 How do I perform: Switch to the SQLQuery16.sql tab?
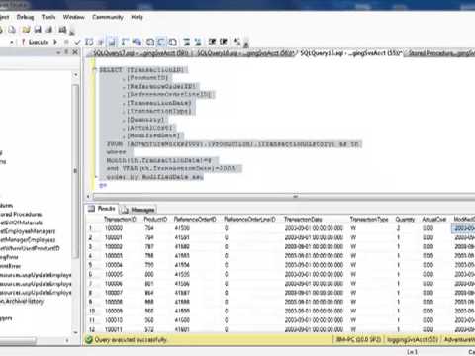[244, 53]
